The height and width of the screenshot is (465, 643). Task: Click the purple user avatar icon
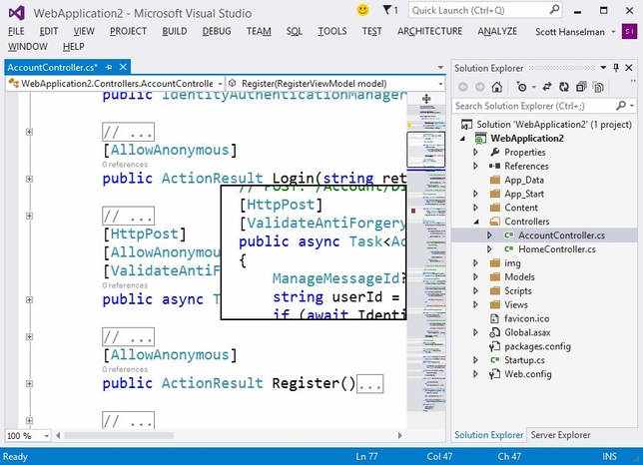(x=629, y=31)
